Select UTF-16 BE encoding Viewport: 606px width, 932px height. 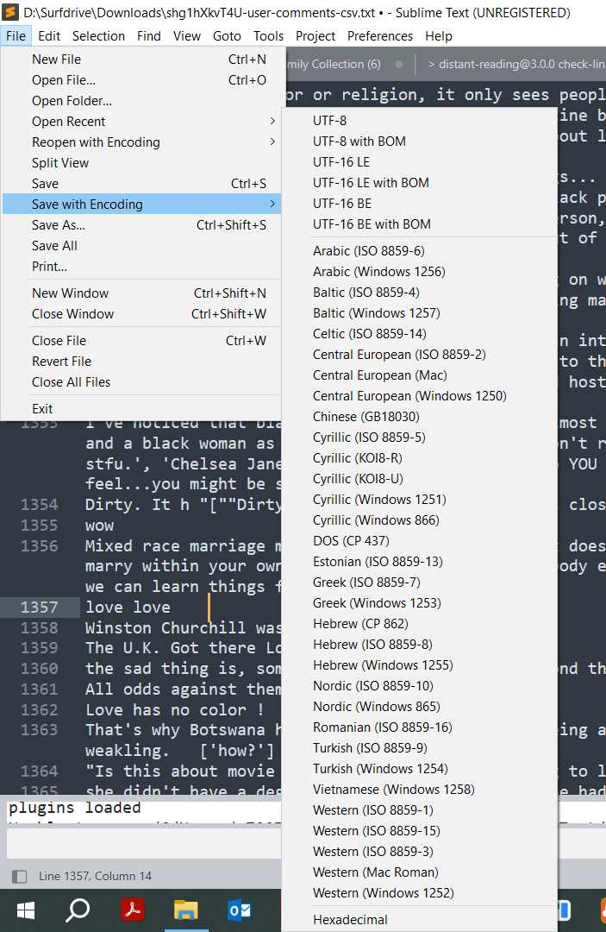coord(420,204)
